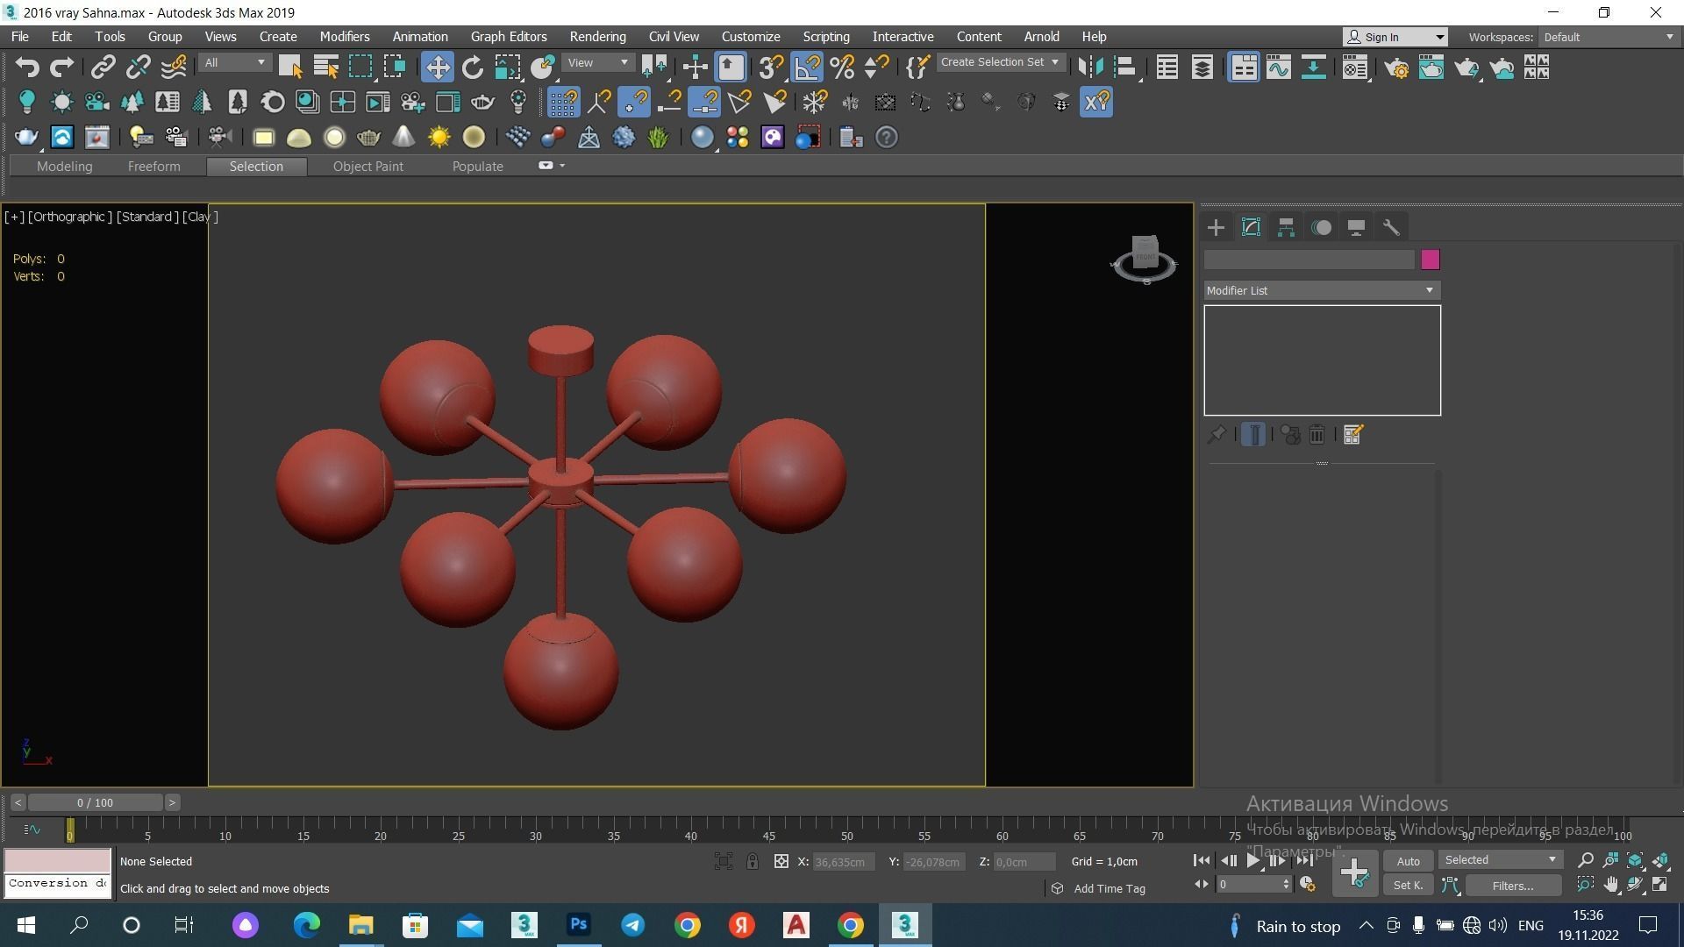The image size is (1684, 947).
Task: Expand the ribbon options arrow next to Populate
Action: tap(562, 166)
